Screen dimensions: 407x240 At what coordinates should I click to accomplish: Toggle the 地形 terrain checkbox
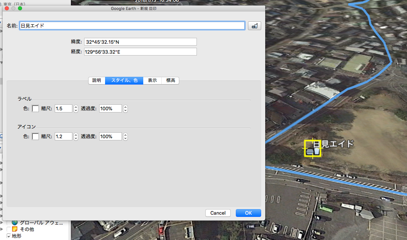tap(8, 236)
